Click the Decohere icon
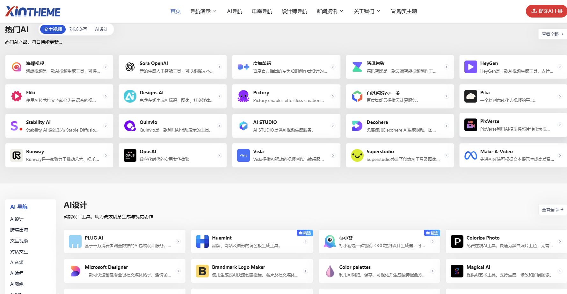567x294 pixels. [x=357, y=126]
